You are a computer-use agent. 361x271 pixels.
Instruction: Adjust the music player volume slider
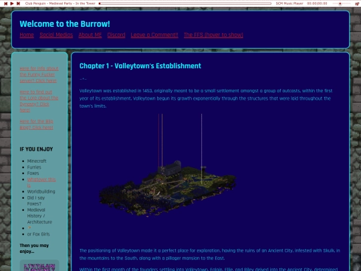[x=342, y=4]
